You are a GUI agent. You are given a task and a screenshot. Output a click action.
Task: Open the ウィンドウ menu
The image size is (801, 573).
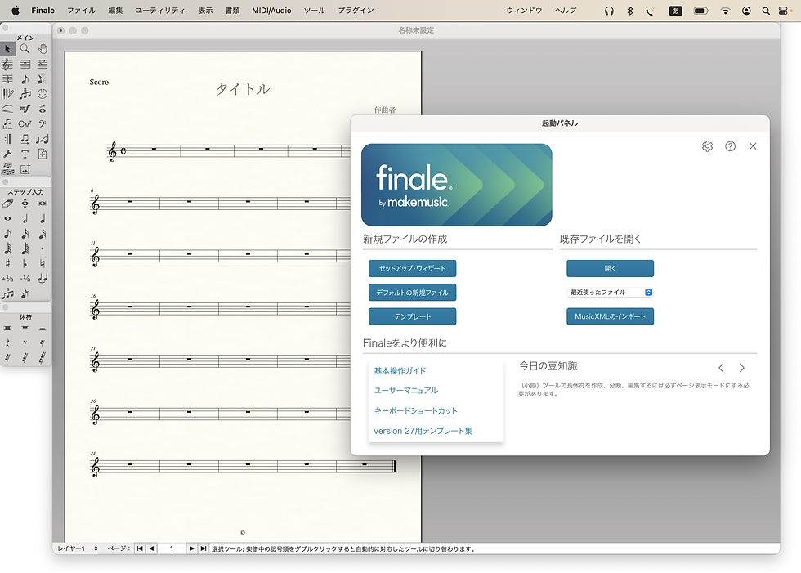[x=524, y=10]
